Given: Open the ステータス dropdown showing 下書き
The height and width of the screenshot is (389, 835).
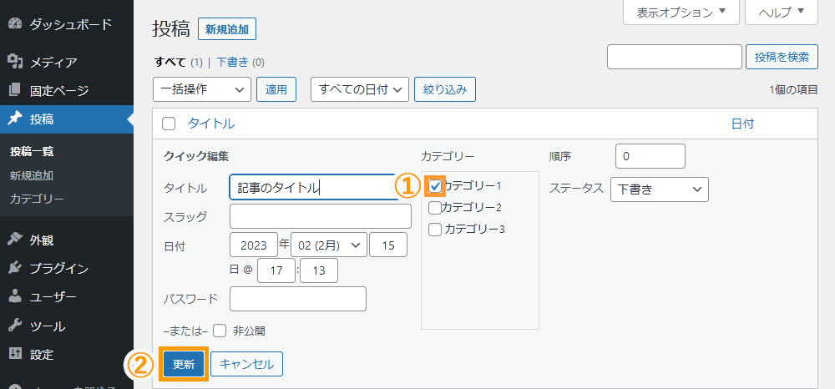Looking at the screenshot, I should tap(660, 189).
